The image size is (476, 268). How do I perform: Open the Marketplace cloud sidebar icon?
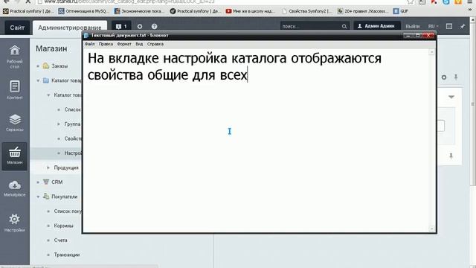[15, 188]
